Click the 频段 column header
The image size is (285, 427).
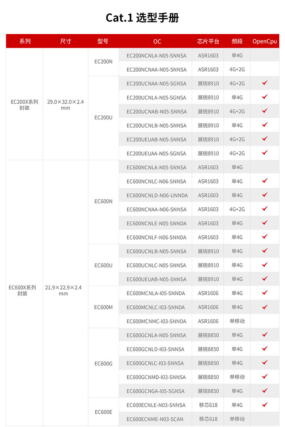point(237,41)
